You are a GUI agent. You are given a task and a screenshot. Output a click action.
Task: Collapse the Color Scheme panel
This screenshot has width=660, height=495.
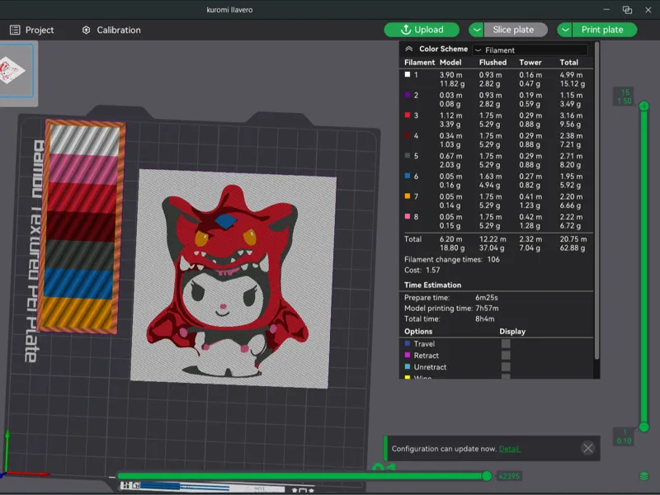408,49
